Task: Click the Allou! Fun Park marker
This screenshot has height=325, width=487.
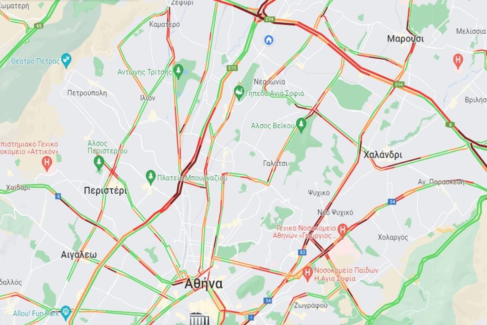Action: 66,313
